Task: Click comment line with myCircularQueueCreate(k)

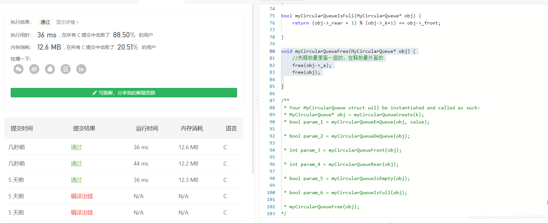Action: 354,115
